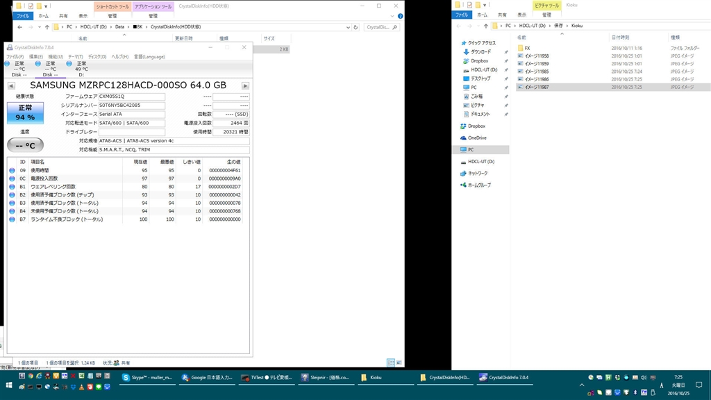Screen dimensions: 711x400
Task: Switch to Google 日本語入力 taskbar button
Action: (207, 378)
